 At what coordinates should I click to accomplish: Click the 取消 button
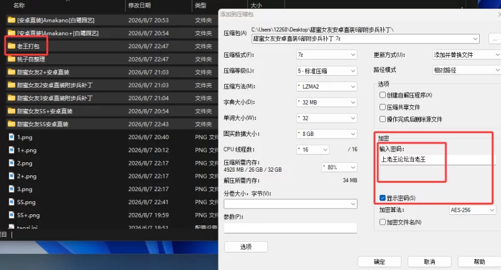click(430, 262)
